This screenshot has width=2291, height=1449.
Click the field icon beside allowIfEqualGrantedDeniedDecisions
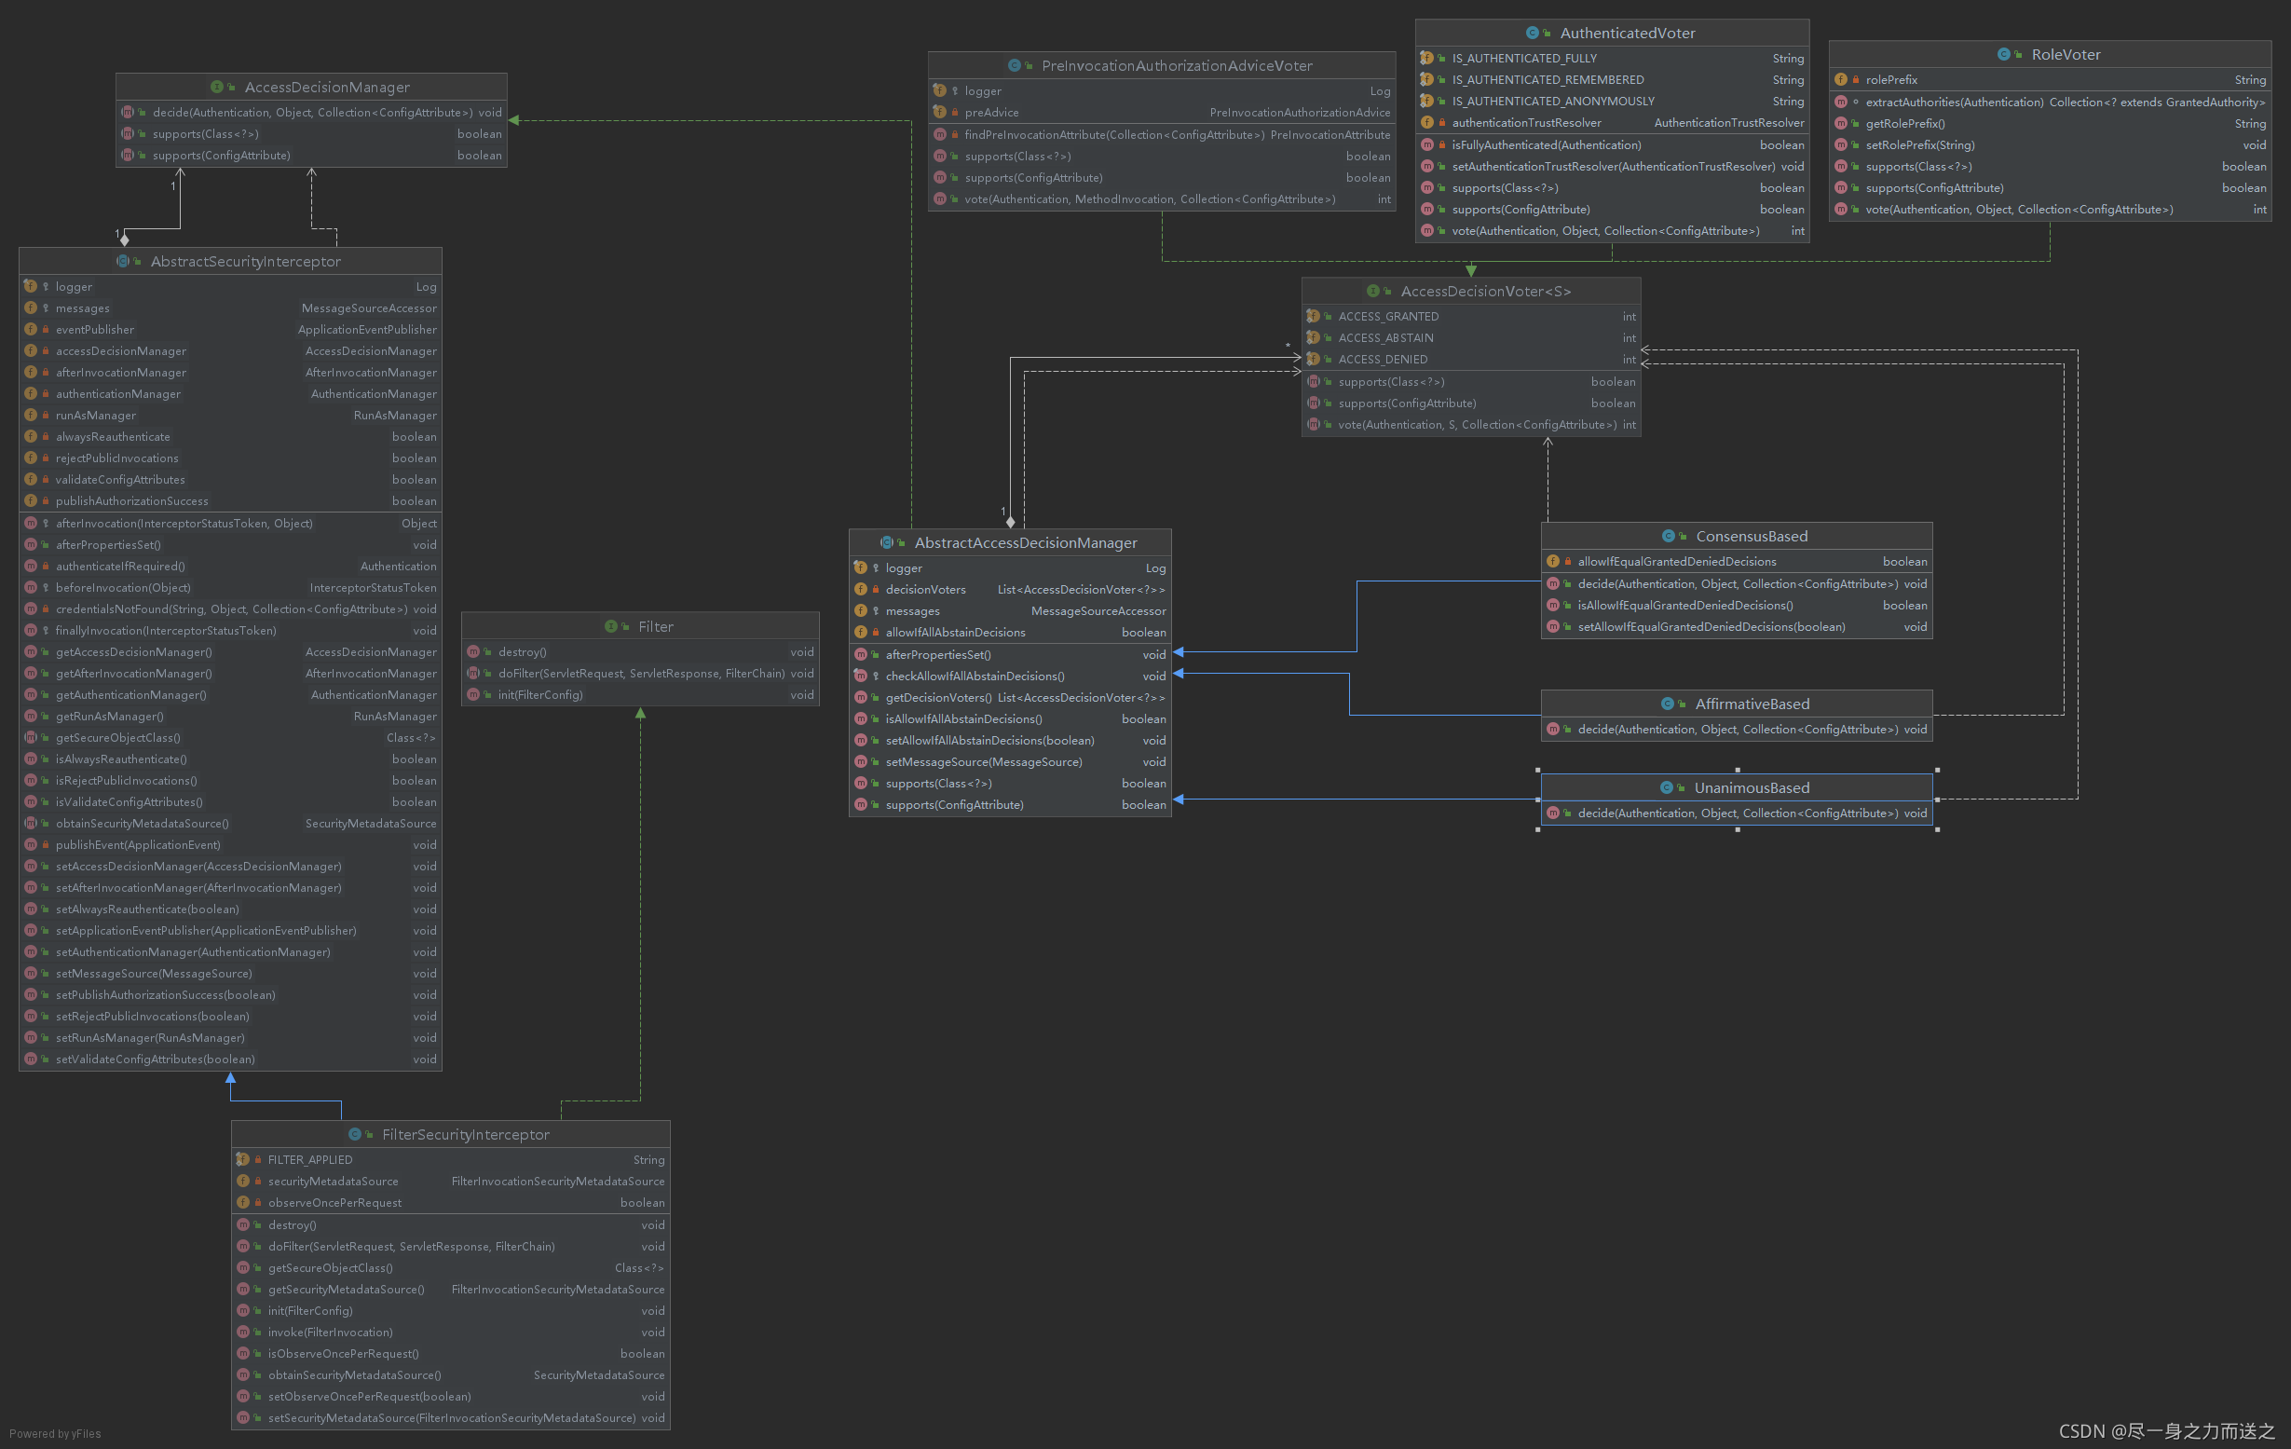click(x=1553, y=561)
